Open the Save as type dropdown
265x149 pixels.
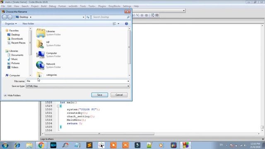point(128,86)
